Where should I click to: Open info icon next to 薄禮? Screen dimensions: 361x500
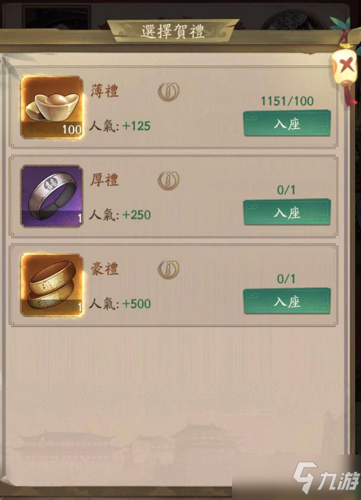(168, 92)
